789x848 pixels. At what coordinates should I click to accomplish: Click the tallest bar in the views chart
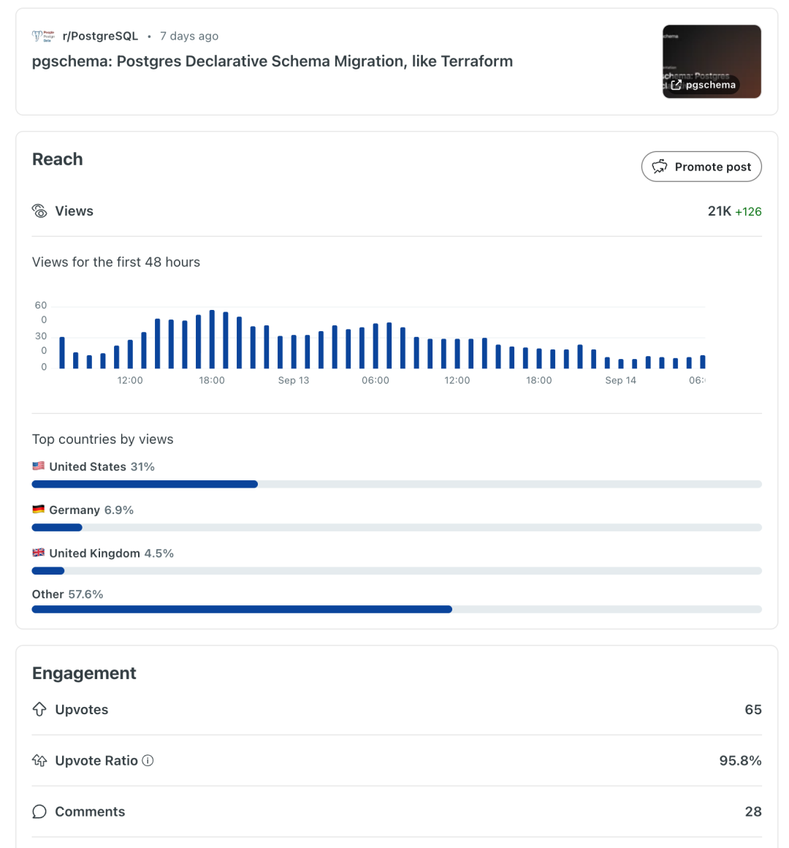212,339
